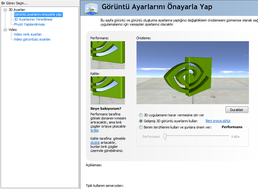258x189 pixels.
Task: Open Video renk ayarları page
Action: pos(28,34)
